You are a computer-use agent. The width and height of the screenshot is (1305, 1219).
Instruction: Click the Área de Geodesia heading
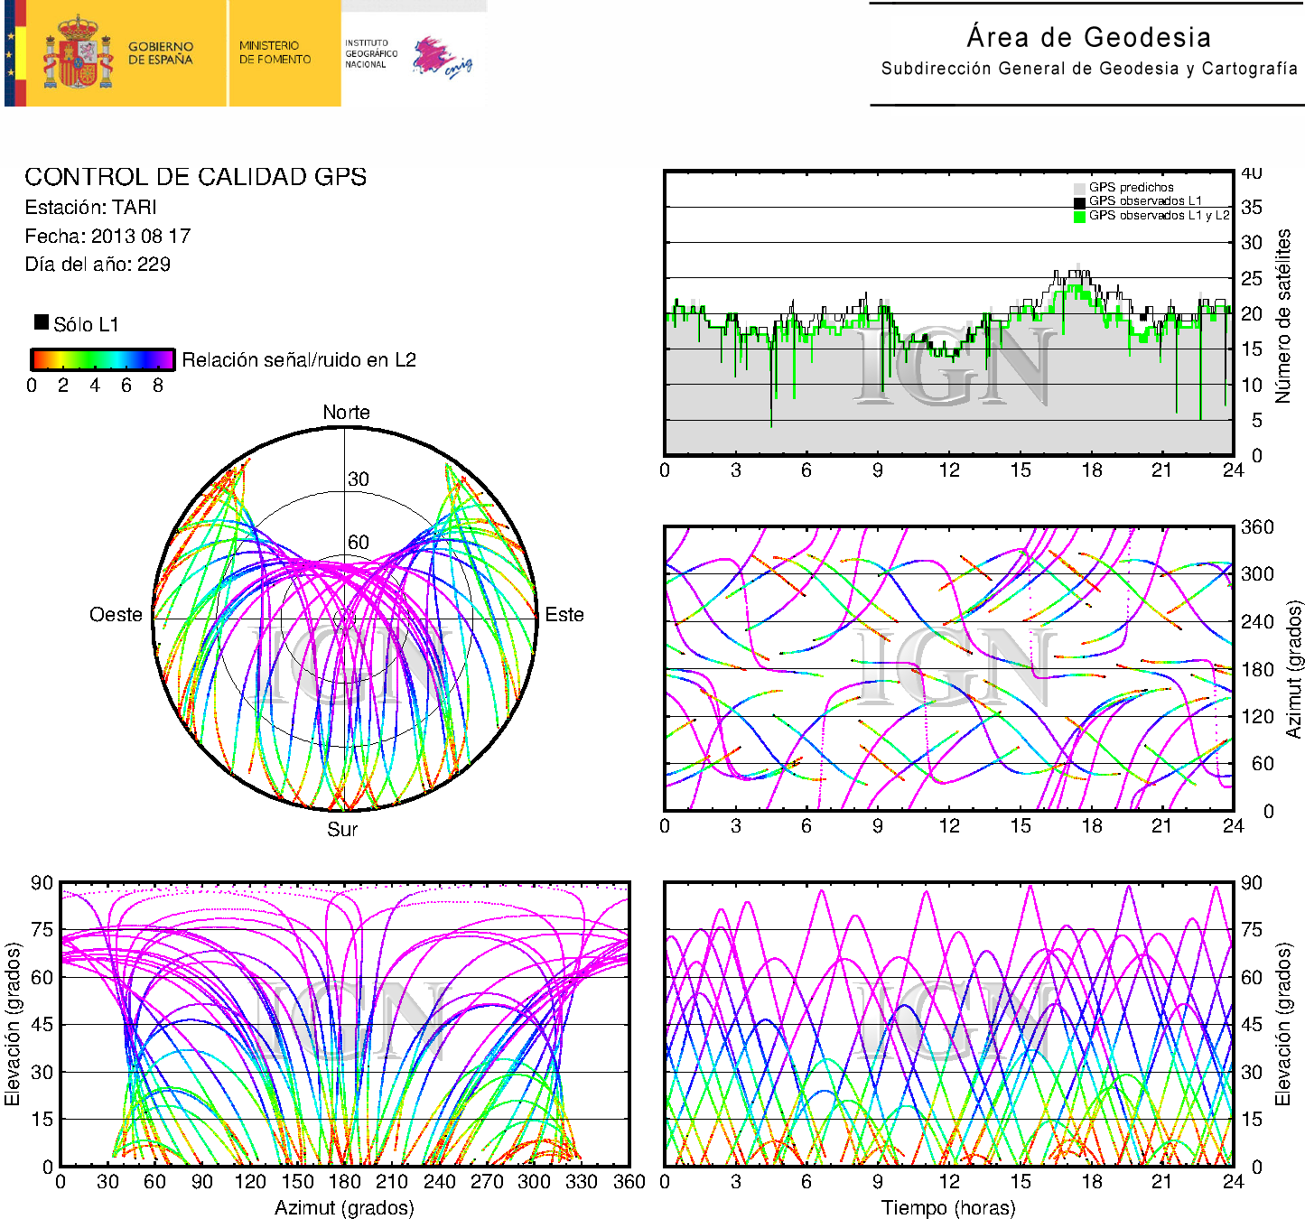1088,37
